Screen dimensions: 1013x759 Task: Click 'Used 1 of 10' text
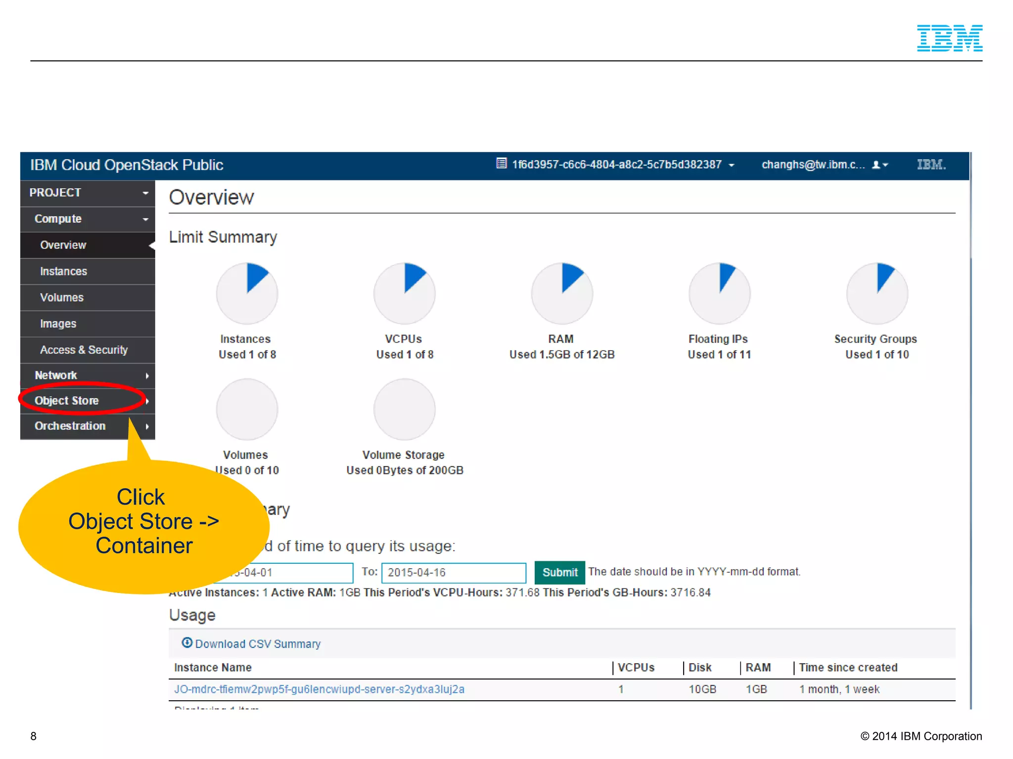click(x=877, y=354)
